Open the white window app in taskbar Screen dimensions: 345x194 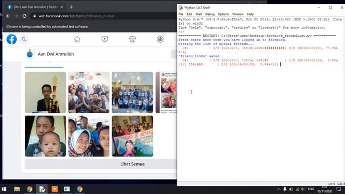click(67, 189)
